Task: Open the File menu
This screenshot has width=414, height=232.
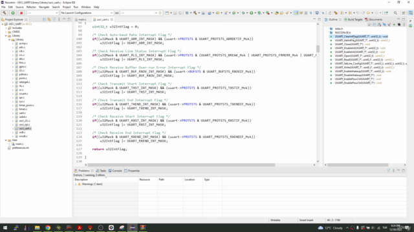Action: click(x=3, y=7)
